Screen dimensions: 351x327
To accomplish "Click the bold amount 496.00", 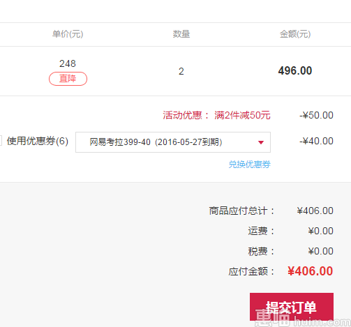I will pos(295,70).
